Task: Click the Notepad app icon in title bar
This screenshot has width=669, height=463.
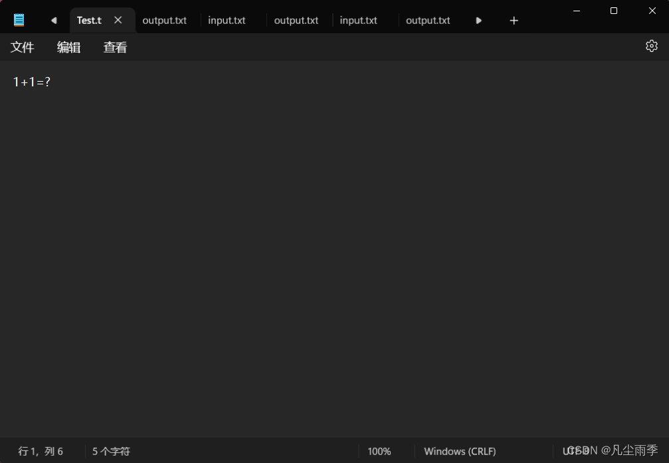Action: pos(19,20)
